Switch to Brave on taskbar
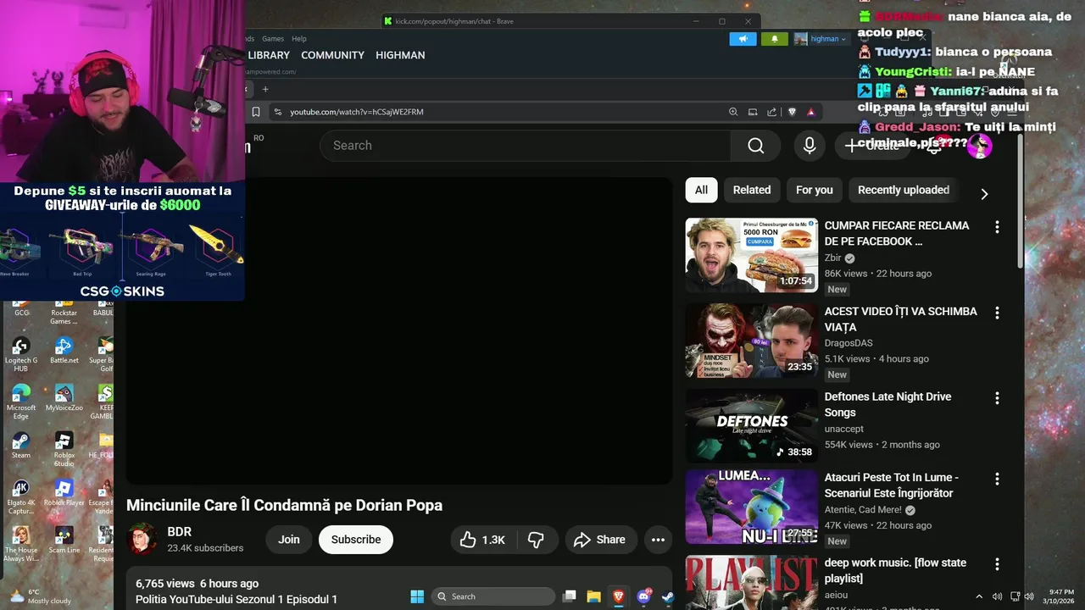The height and width of the screenshot is (610, 1085). click(x=619, y=596)
